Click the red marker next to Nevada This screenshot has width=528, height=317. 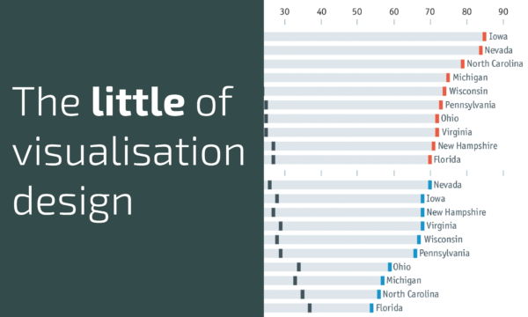point(480,50)
